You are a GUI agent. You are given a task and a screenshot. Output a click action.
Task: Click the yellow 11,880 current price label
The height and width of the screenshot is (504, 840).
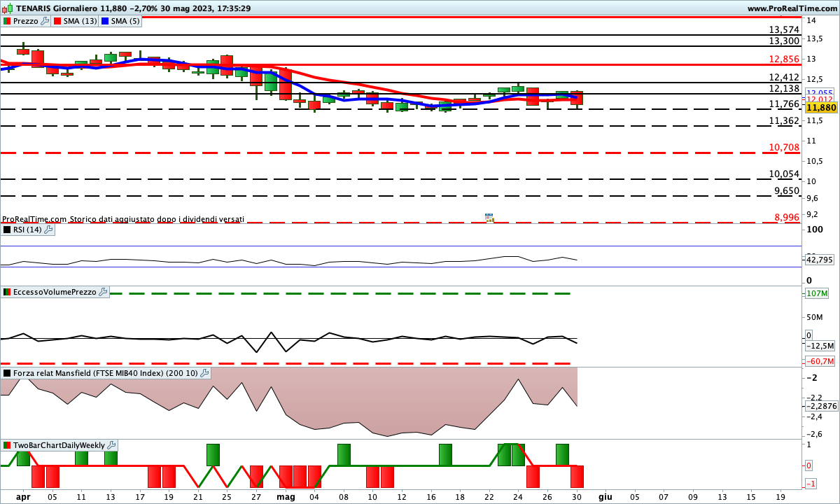pos(820,108)
